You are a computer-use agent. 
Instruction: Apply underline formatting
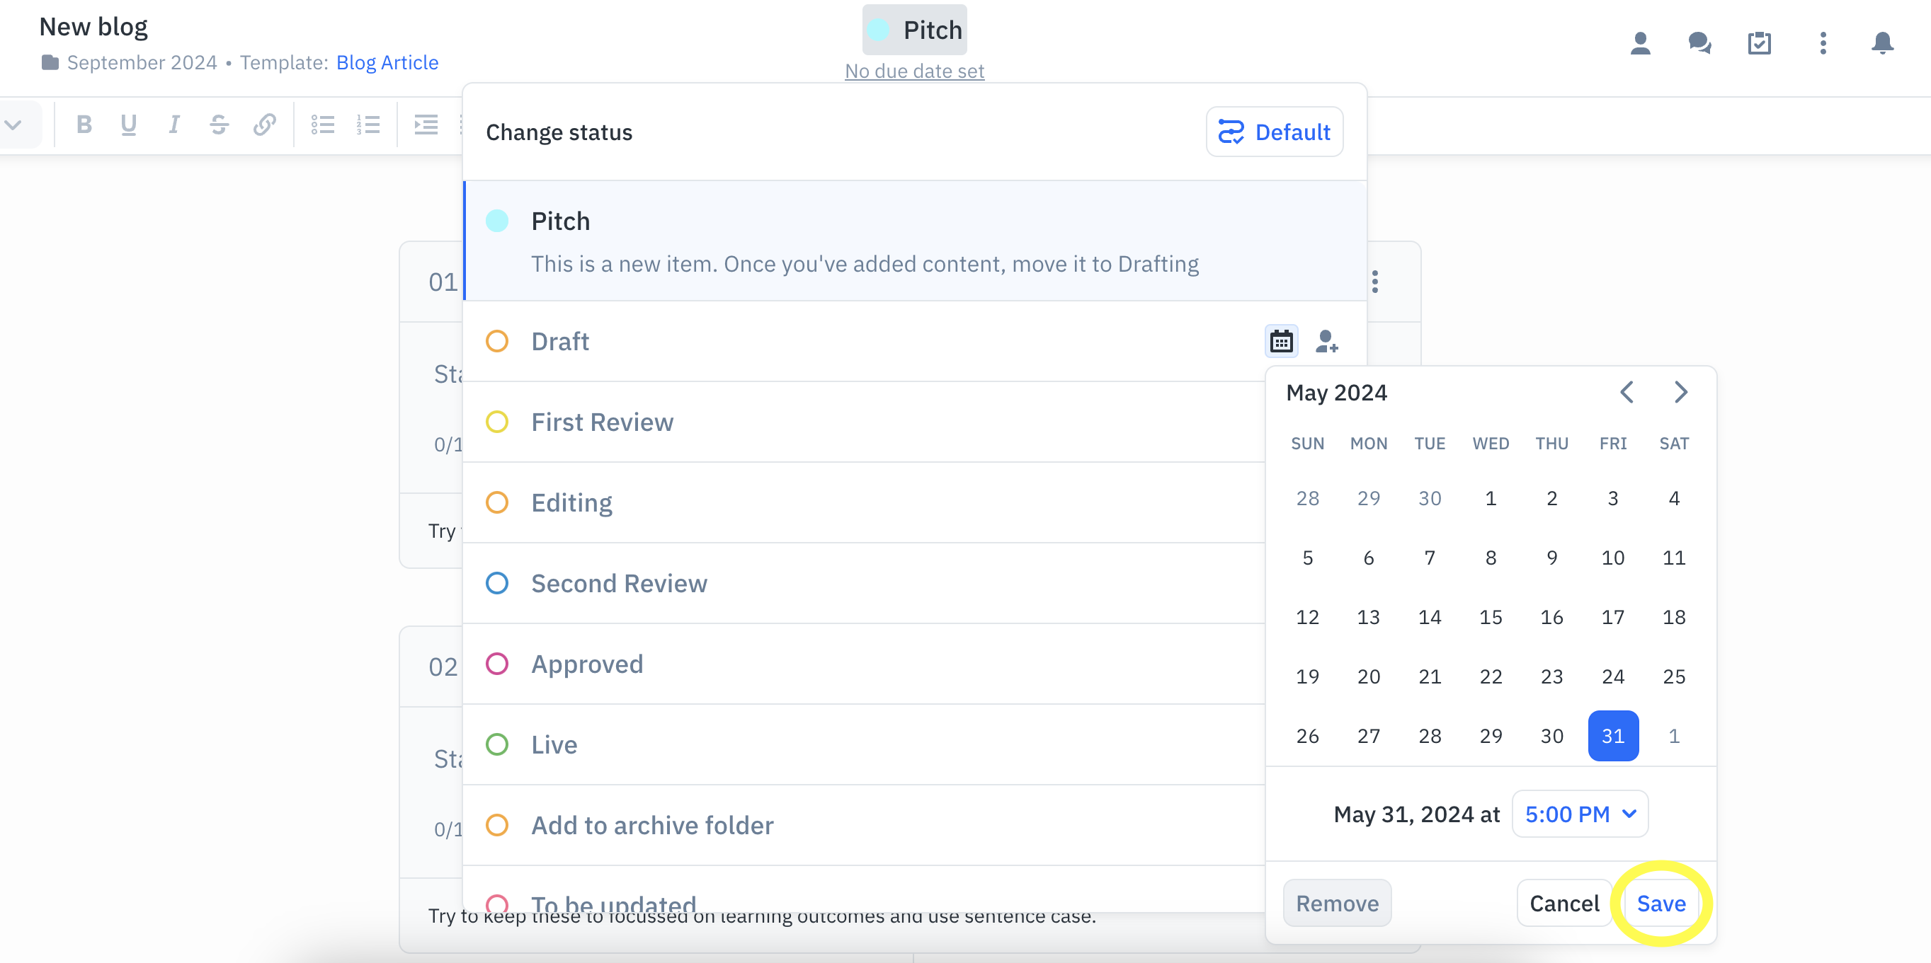(129, 125)
